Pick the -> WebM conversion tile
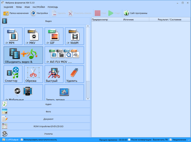 click(74, 37)
